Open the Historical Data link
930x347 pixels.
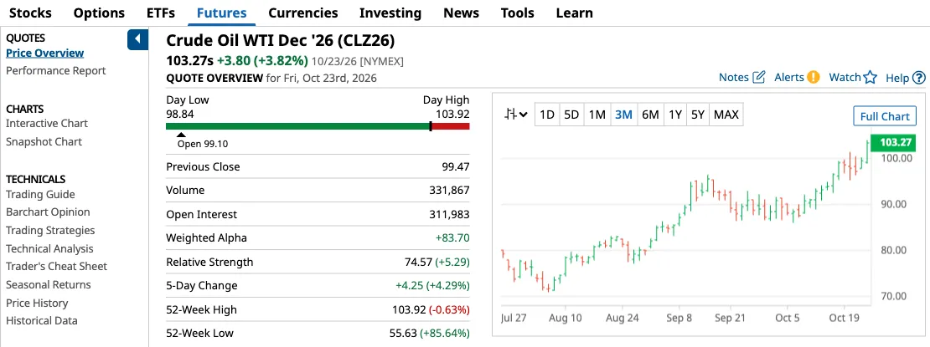42,321
